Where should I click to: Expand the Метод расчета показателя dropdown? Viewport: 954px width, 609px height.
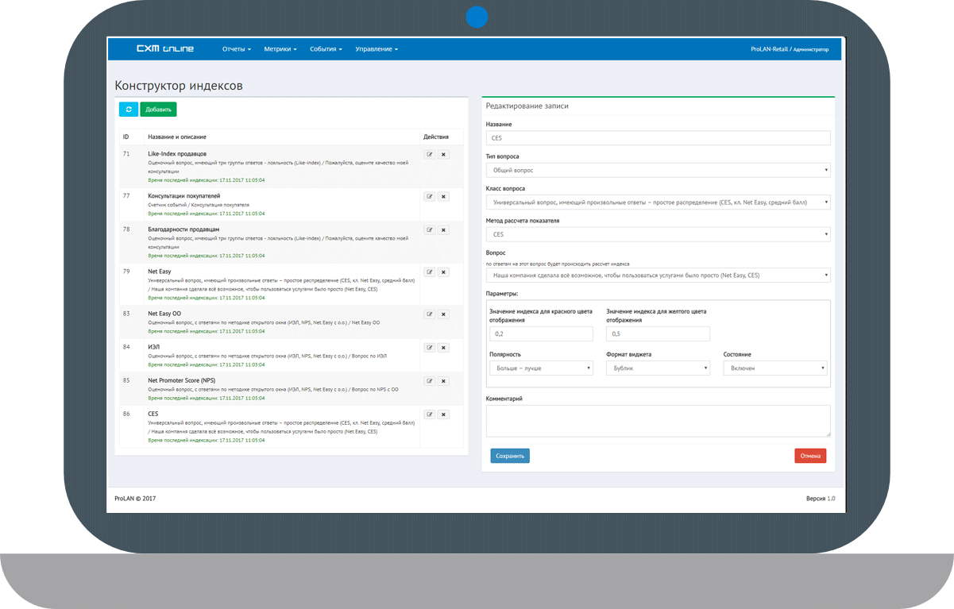pos(658,235)
